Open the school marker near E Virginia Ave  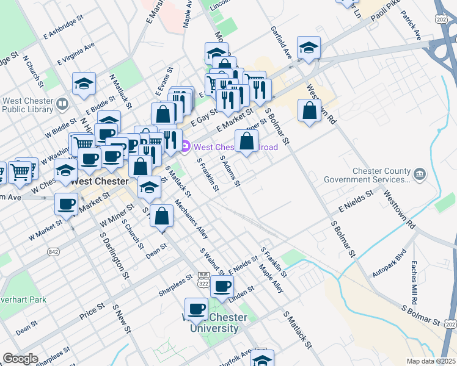pyautogui.click(x=84, y=85)
